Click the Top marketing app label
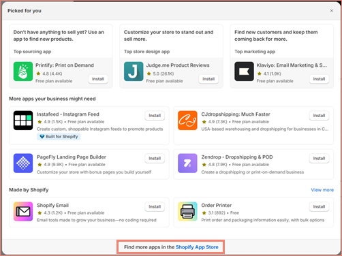This screenshot has width=342, height=256. pos(255,52)
